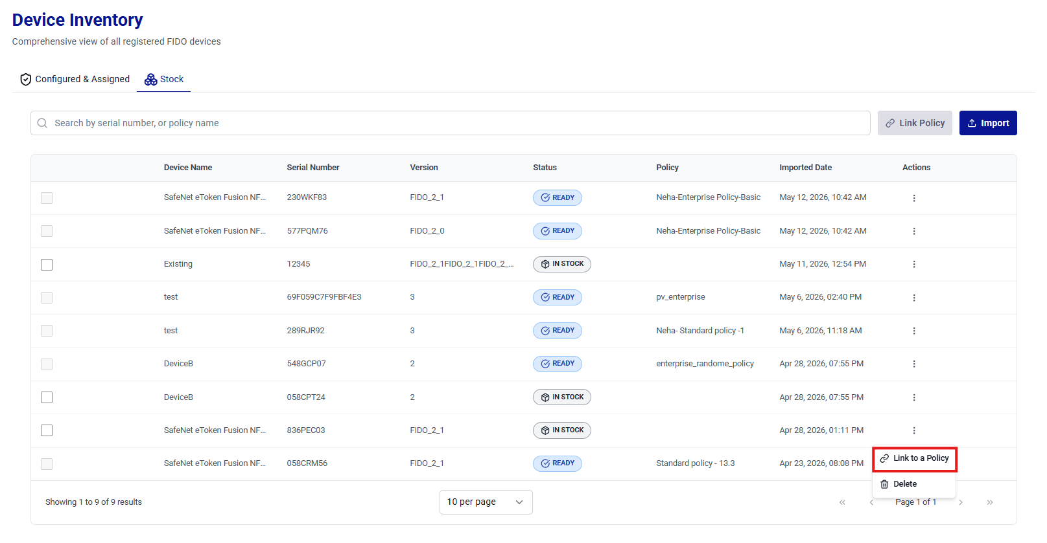Select checkbox for serial 289RJR92 row
This screenshot has height=543, width=1047.
coord(47,331)
